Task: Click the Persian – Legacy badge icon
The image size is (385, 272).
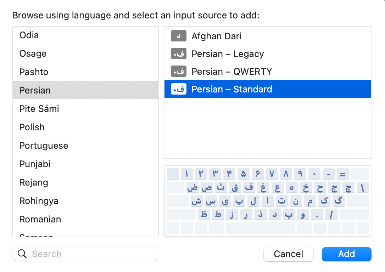Action: click(x=179, y=53)
